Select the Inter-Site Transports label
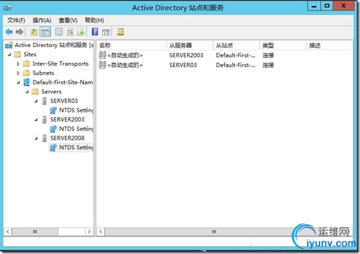Screen dimensions: 360x254 (60, 64)
